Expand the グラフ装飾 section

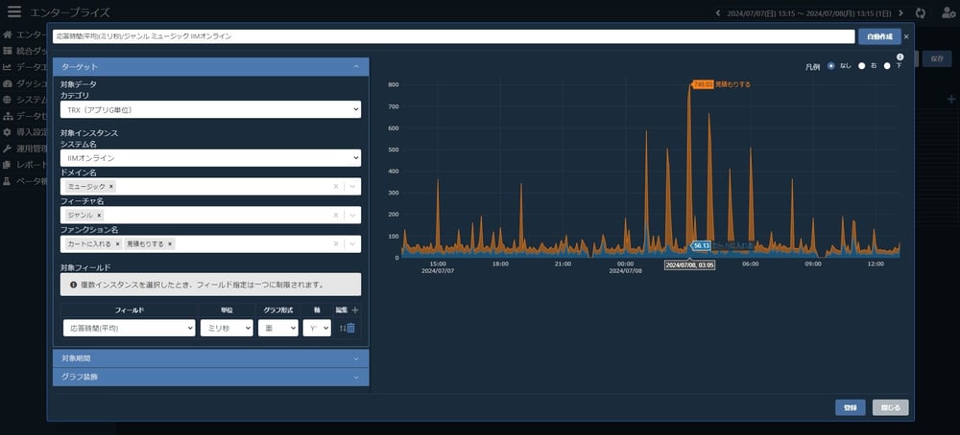[x=210, y=377]
